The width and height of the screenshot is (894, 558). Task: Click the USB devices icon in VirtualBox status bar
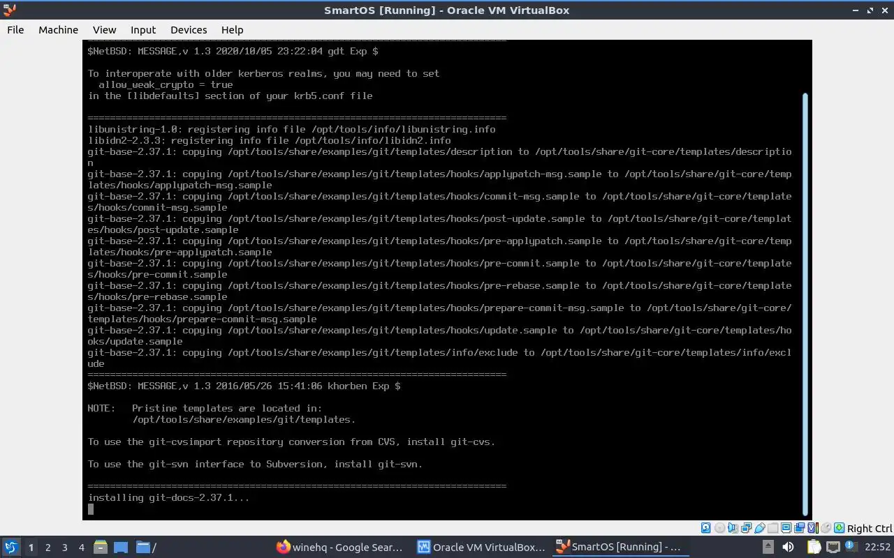click(x=760, y=528)
